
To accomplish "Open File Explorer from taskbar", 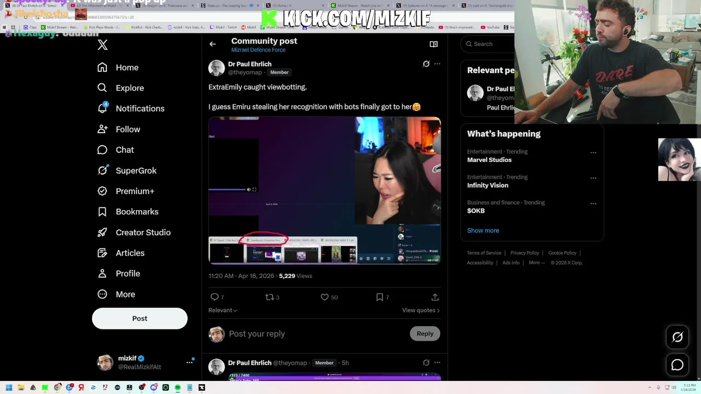I will (21, 387).
